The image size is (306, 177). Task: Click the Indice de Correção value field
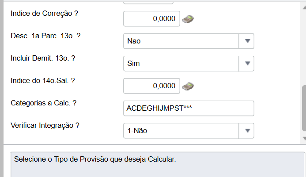click(x=151, y=19)
